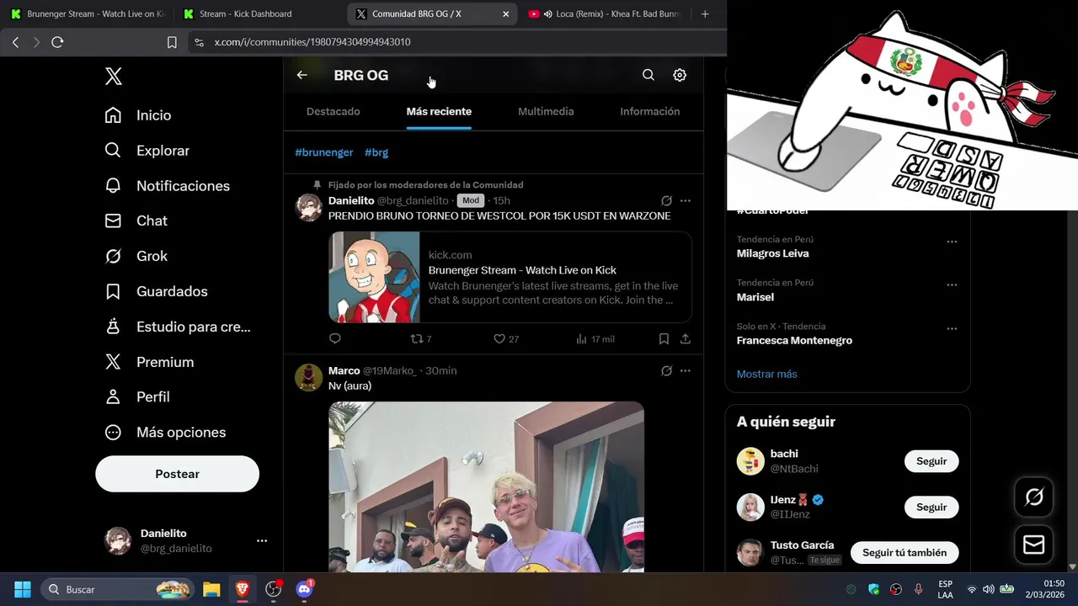Select Más reciente tab
The height and width of the screenshot is (606, 1078).
point(439,111)
